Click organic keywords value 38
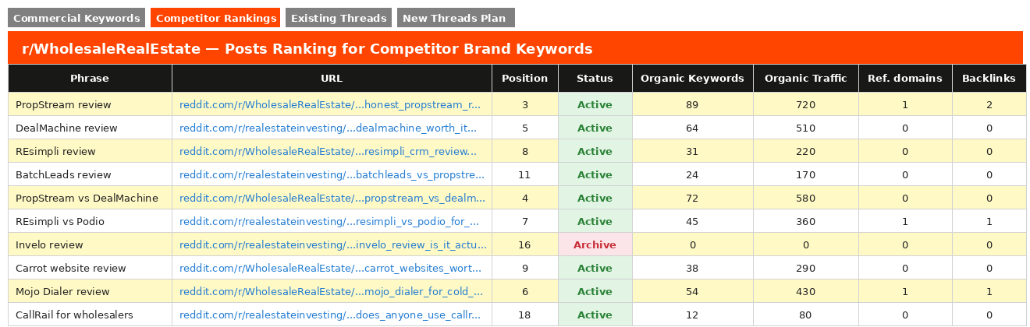 coord(692,268)
